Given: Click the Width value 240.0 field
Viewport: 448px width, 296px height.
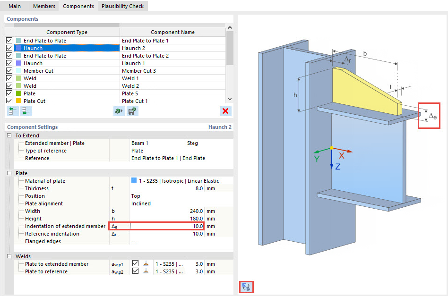Looking at the screenshot, I should click(166, 211).
